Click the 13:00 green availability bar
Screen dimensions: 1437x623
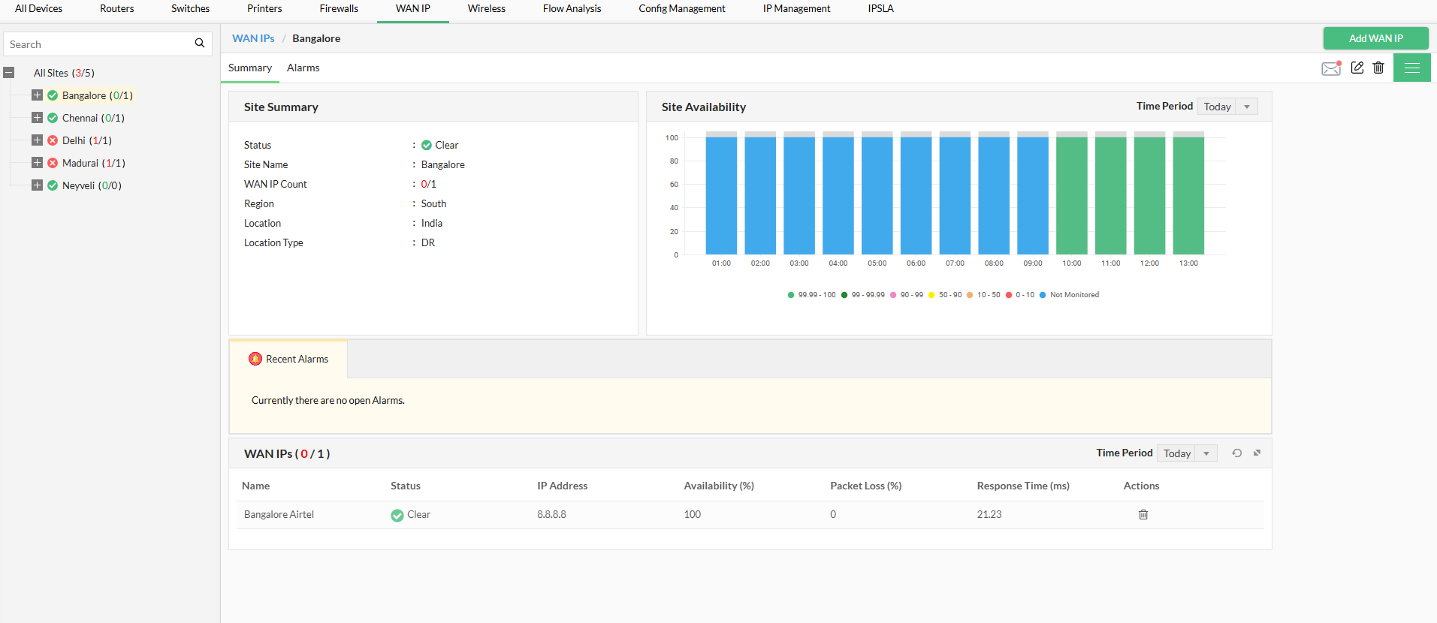[1188, 195]
